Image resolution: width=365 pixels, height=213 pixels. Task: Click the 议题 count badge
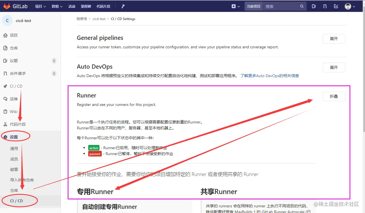pos(54,61)
